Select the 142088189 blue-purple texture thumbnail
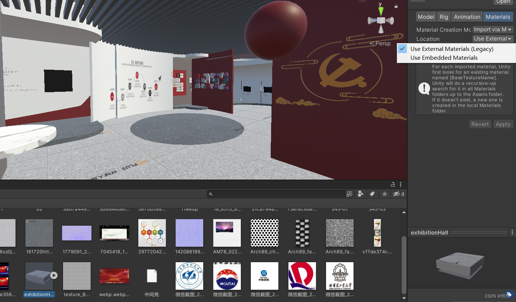The height and width of the screenshot is (302, 516). (190, 233)
